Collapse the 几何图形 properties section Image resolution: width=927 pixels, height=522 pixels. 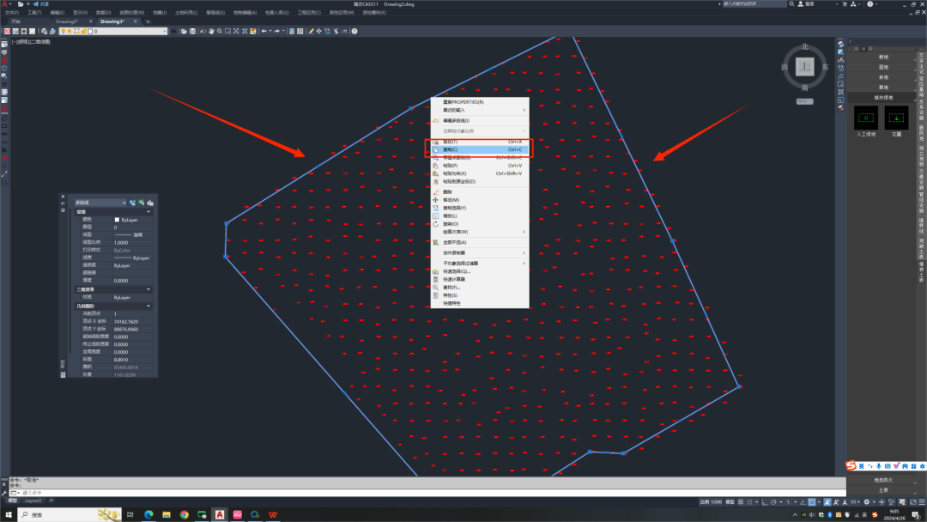point(148,307)
